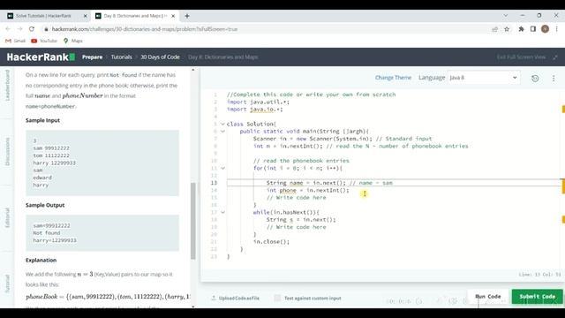The width and height of the screenshot is (565, 318).
Task: Click Tutorials breadcrumb link
Action: point(122,57)
